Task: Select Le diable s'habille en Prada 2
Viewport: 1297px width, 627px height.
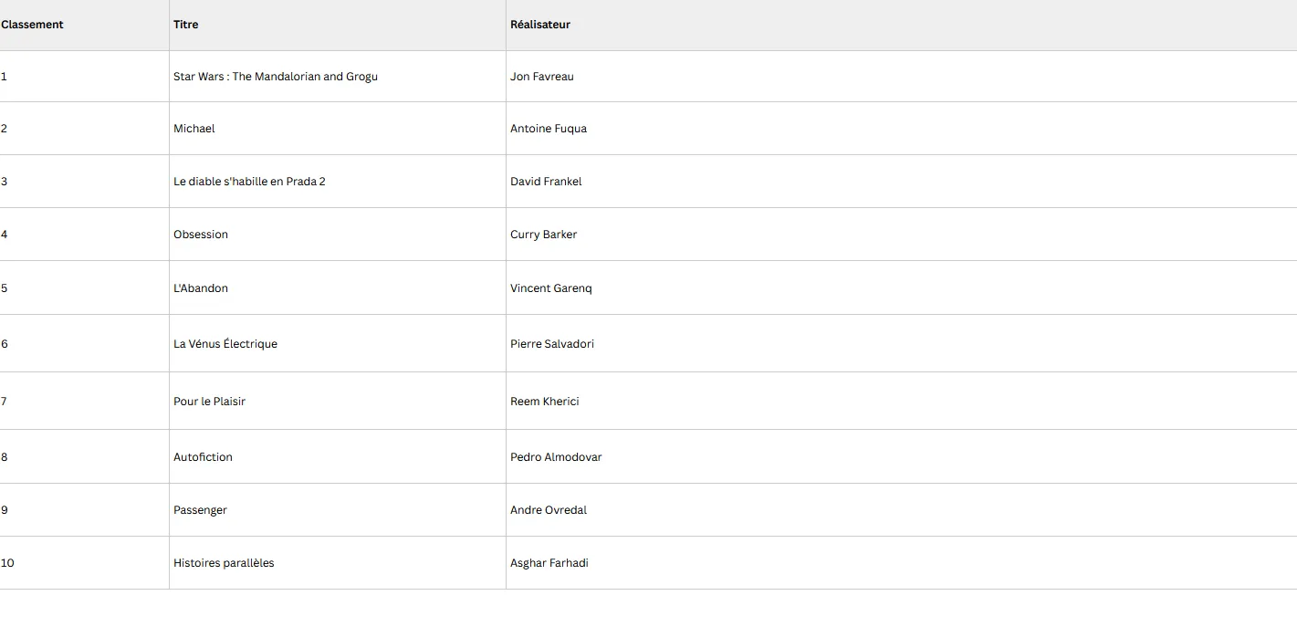Action: [338, 182]
